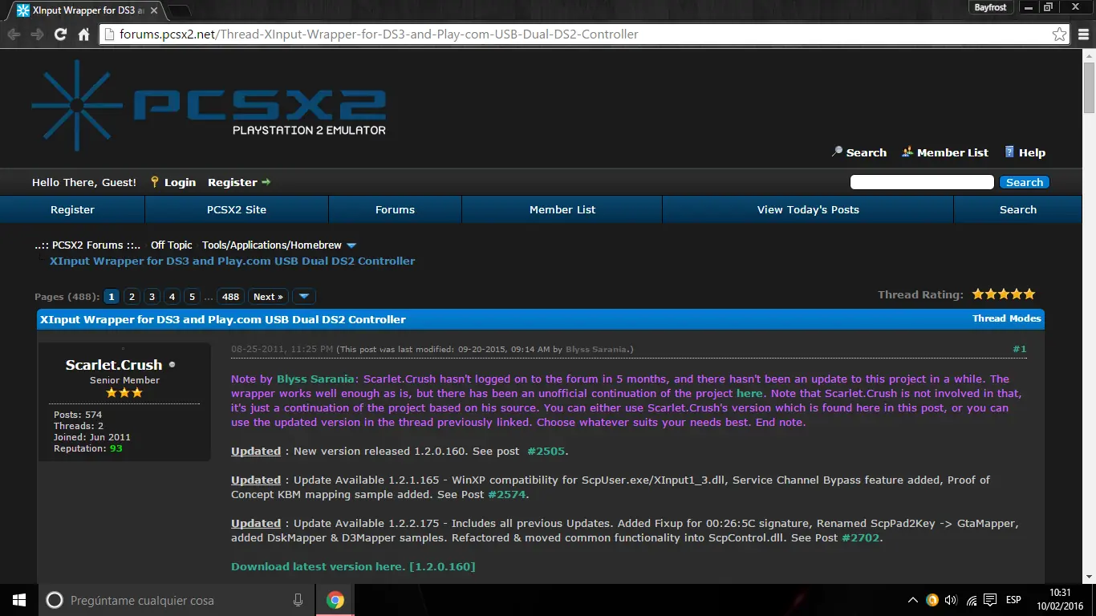Go to page 2 of the thread
This screenshot has height=616, width=1096.
pos(132,297)
